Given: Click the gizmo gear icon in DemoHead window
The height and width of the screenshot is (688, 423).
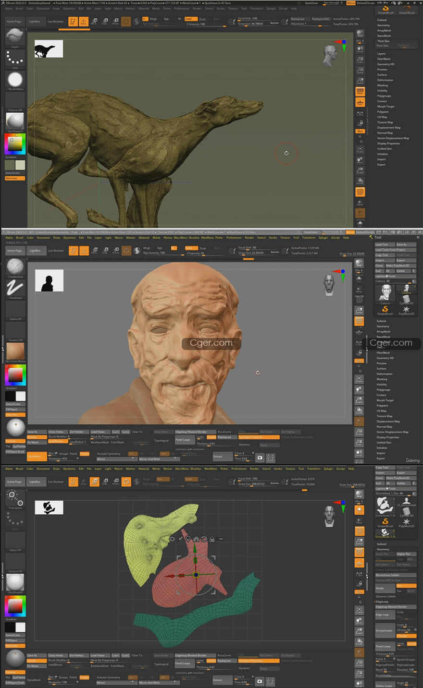Looking at the screenshot, I should tap(172, 539).
